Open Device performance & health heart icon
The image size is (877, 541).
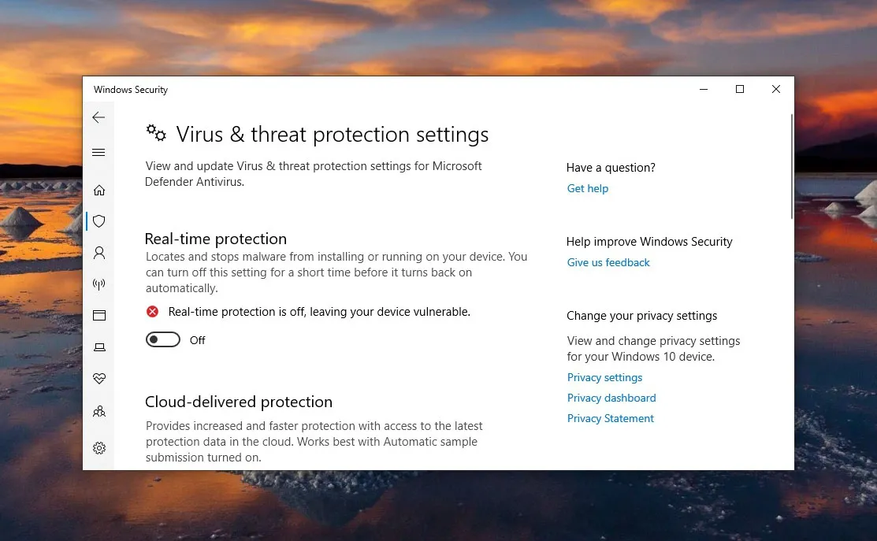click(99, 379)
